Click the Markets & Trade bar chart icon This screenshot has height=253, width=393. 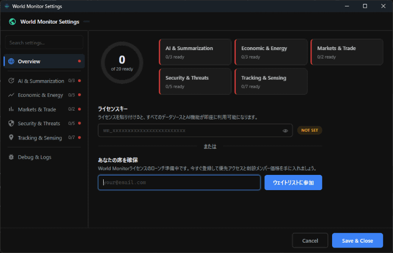11,109
